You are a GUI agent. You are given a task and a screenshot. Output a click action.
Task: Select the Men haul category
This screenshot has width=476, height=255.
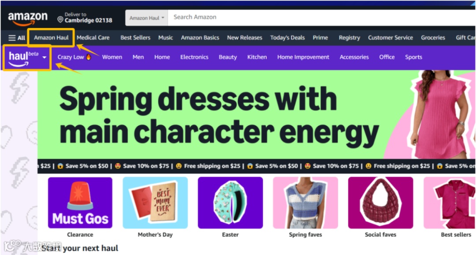(138, 57)
